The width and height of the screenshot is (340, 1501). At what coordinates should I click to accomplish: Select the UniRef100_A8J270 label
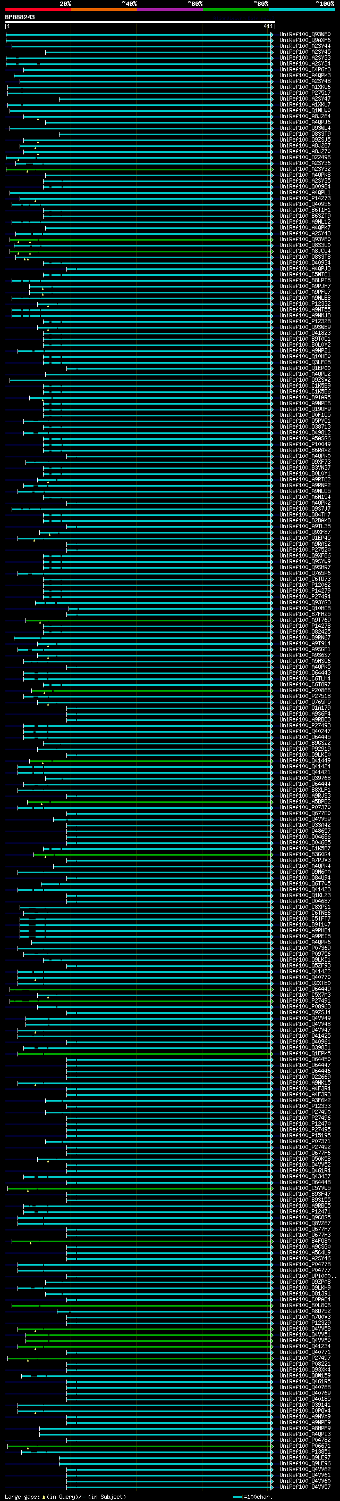(304, 152)
